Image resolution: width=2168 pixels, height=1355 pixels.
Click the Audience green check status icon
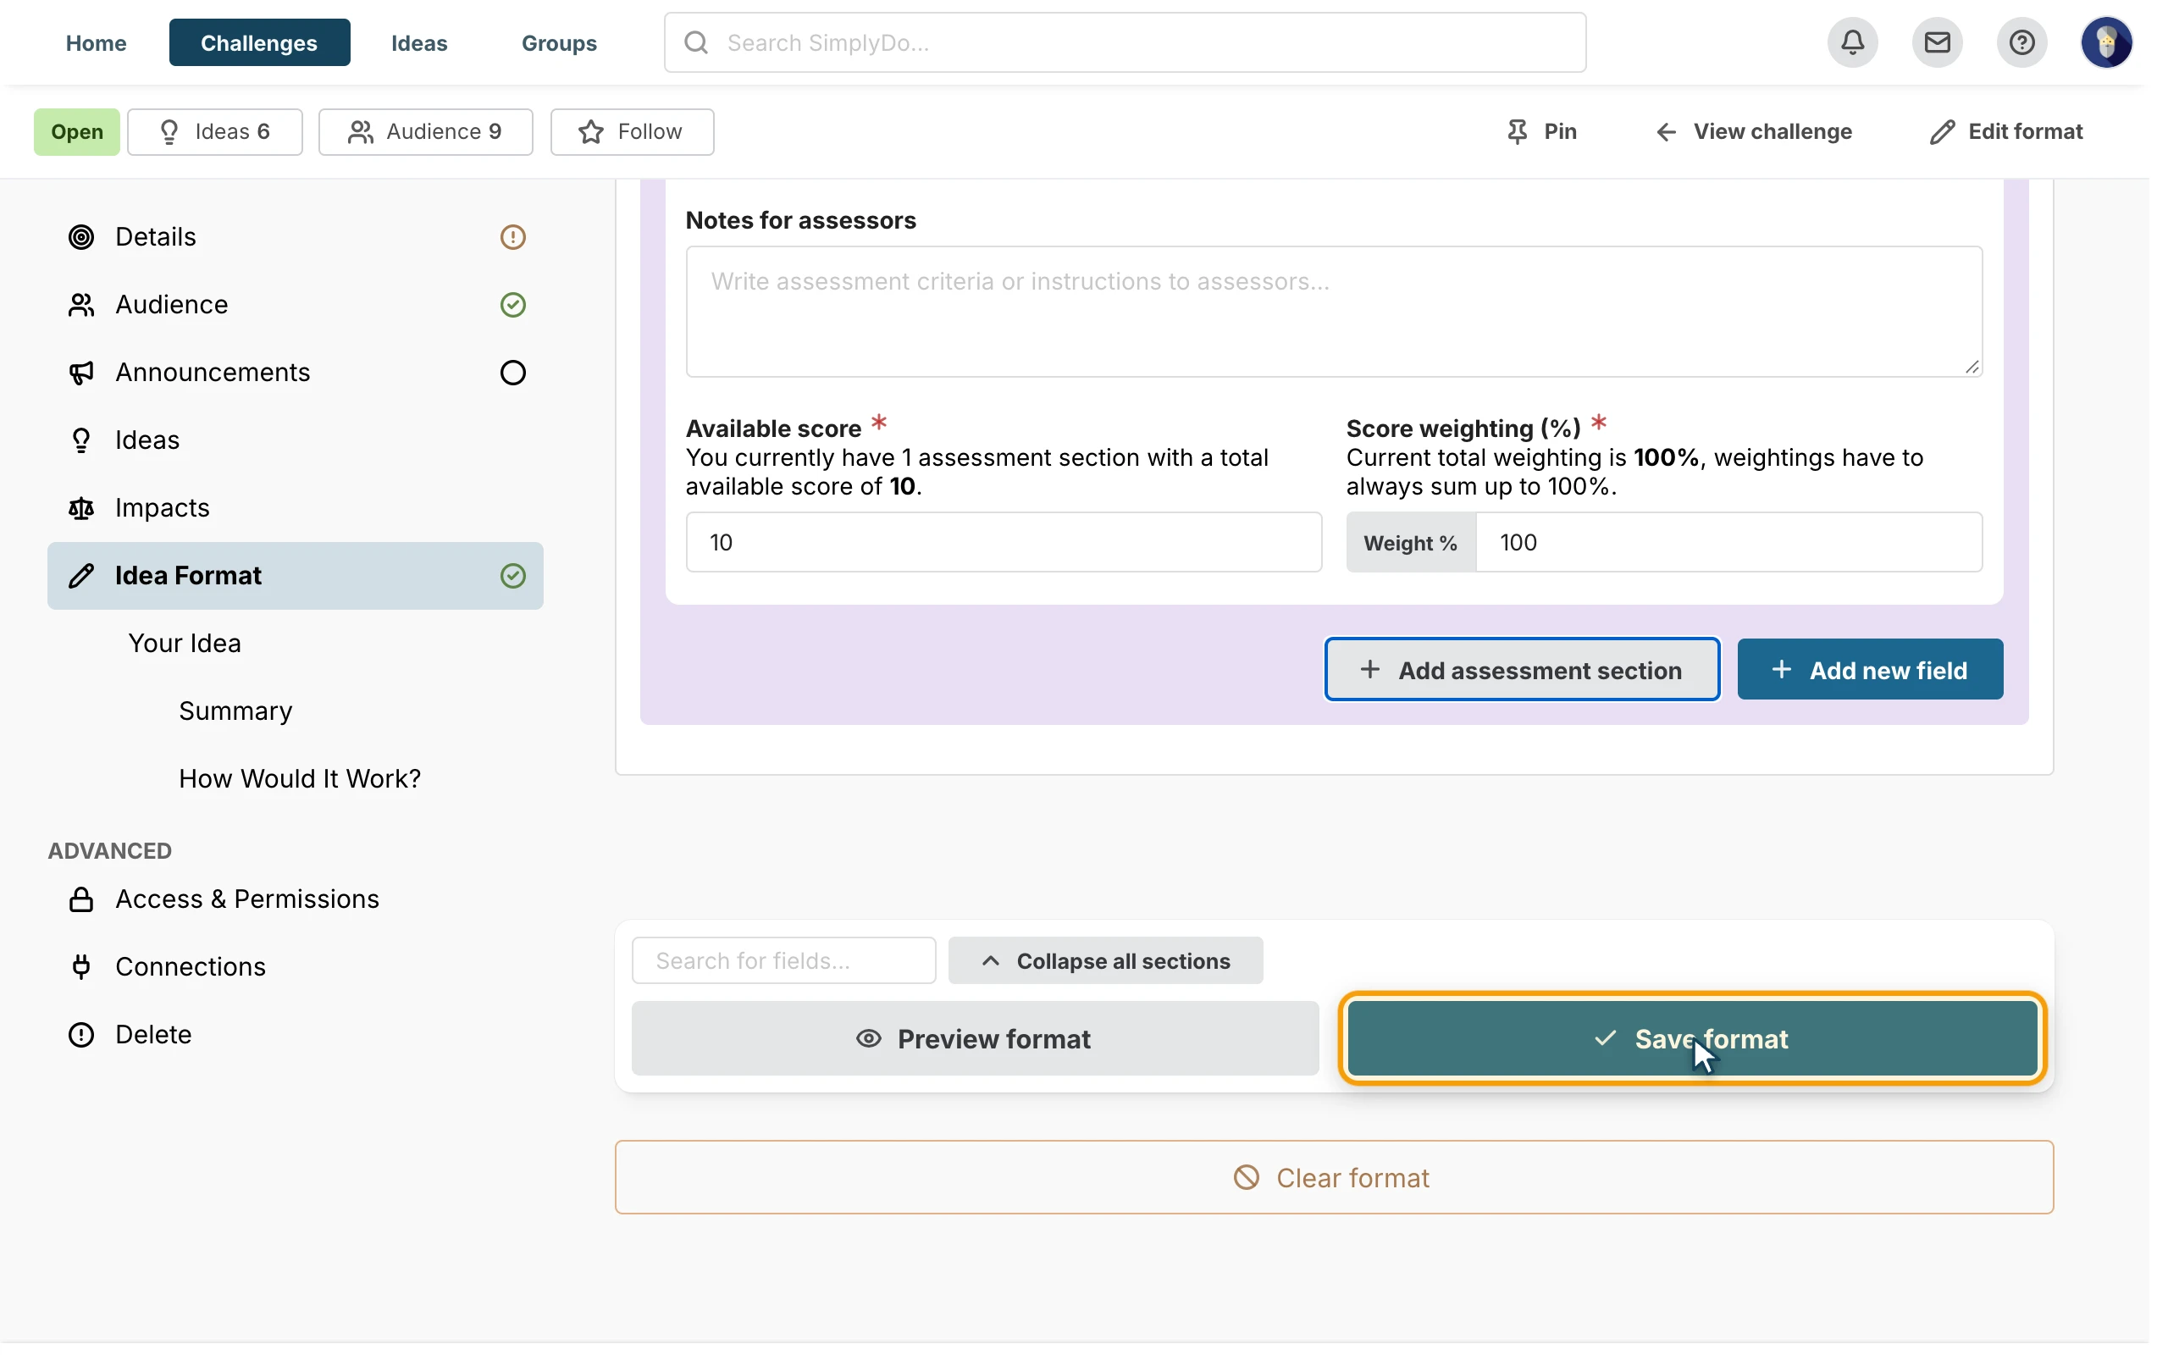point(512,305)
